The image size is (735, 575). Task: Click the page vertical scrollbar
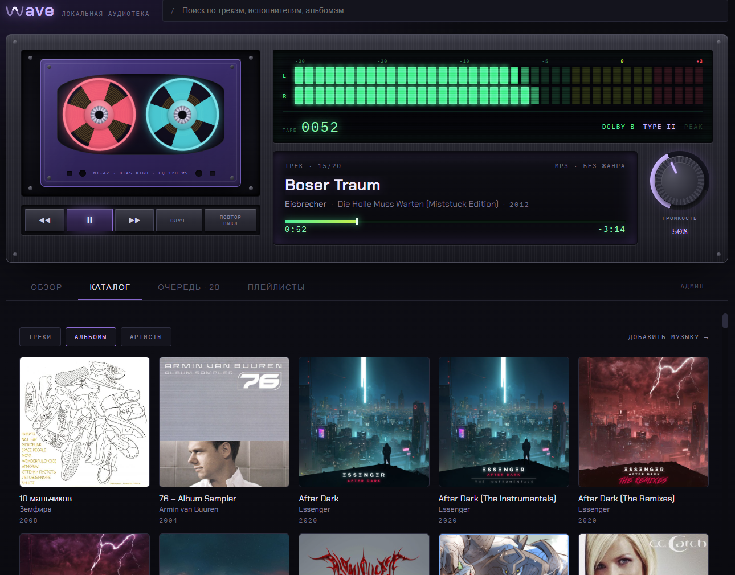[x=725, y=321]
